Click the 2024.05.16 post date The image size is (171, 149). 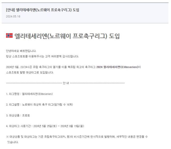pos(13,17)
